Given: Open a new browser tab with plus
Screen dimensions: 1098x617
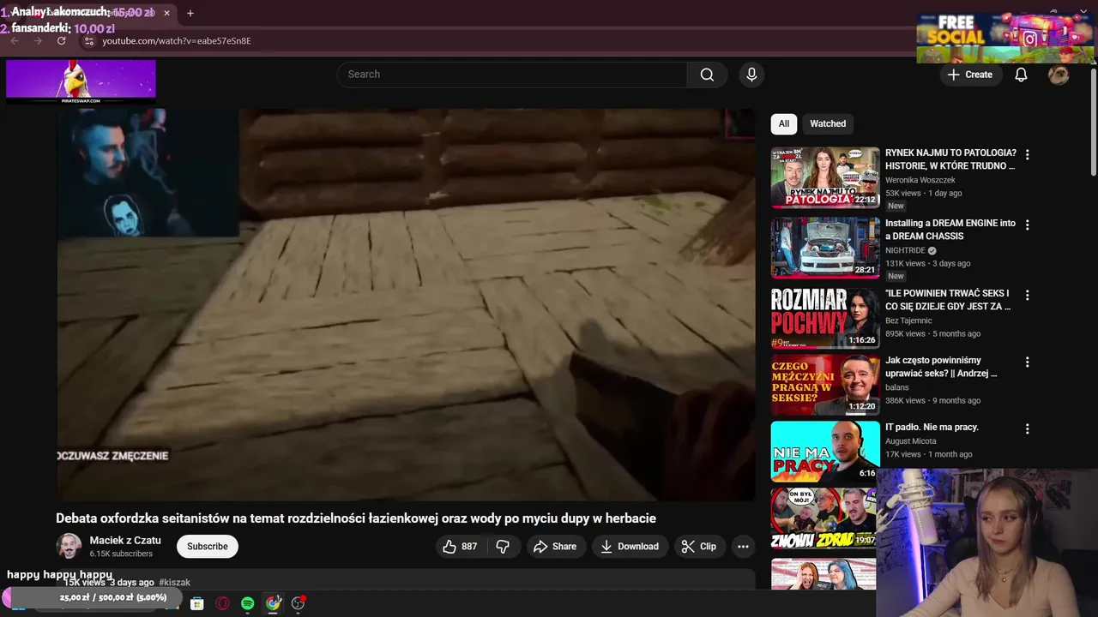Looking at the screenshot, I should [x=190, y=13].
